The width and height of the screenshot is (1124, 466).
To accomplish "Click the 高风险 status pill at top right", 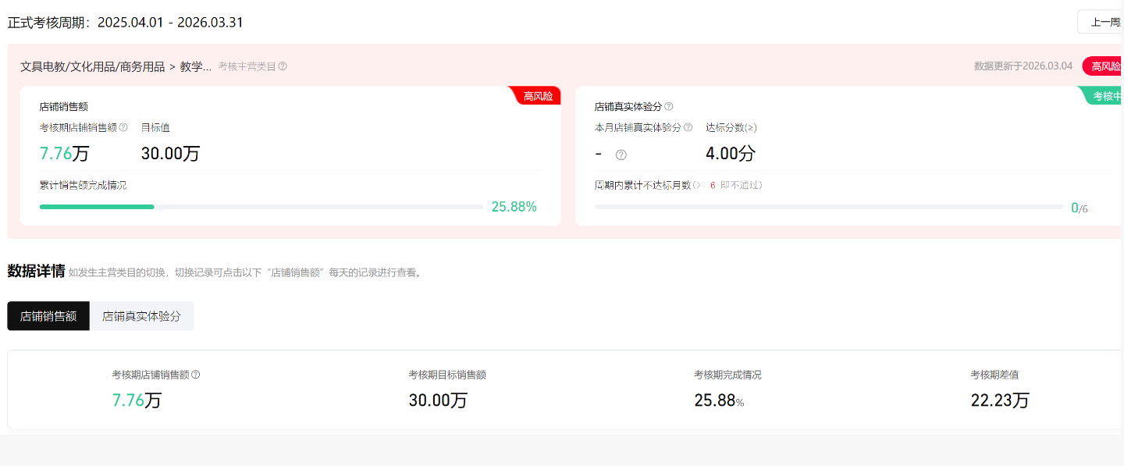I will (1104, 66).
